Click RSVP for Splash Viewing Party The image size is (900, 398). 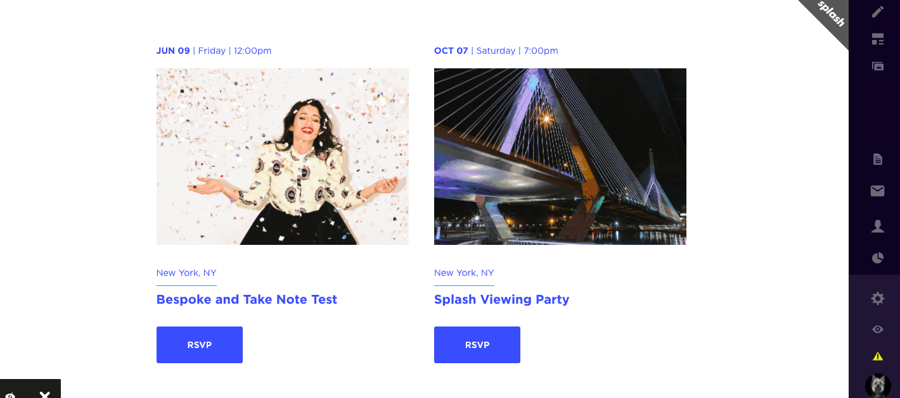click(x=477, y=345)
